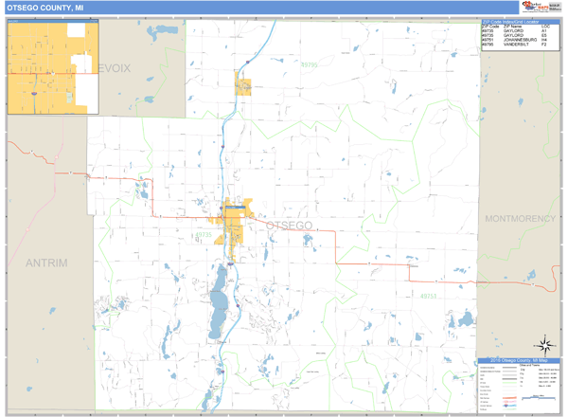Click the green 49751 ZIP code label

coord(428,295)
